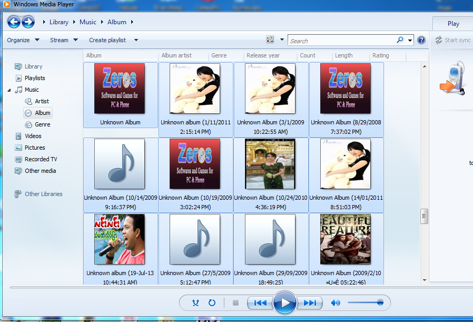This screenshot has width=473, height=322.
Task: Click the Stop playback button
Action: 235,303
